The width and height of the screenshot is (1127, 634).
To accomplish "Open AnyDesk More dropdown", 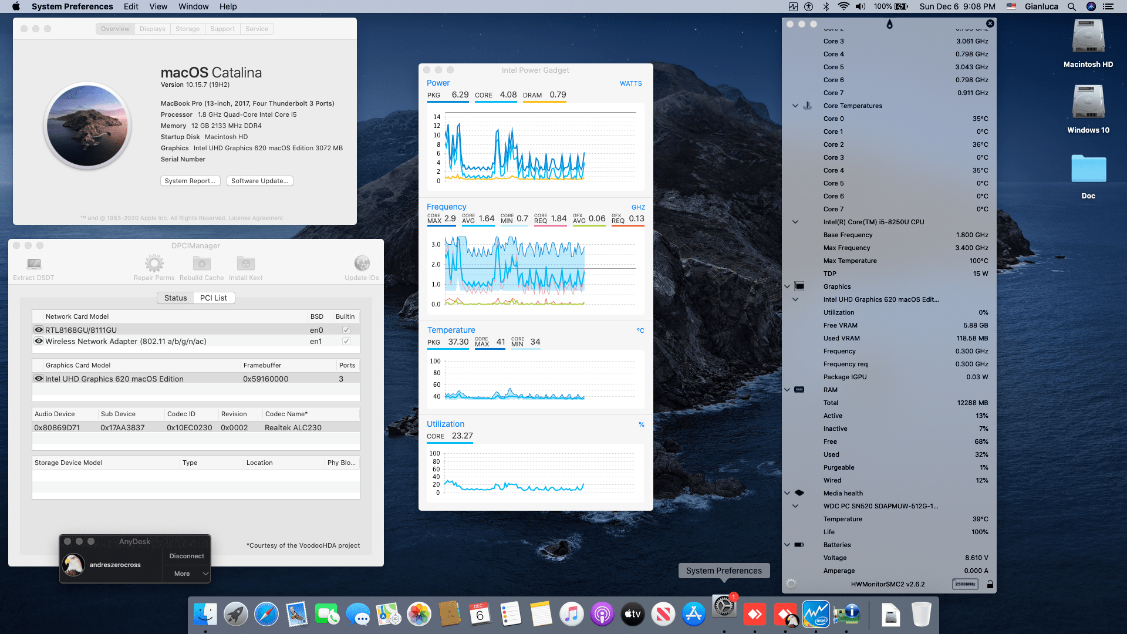I will (x=187, y=574).
